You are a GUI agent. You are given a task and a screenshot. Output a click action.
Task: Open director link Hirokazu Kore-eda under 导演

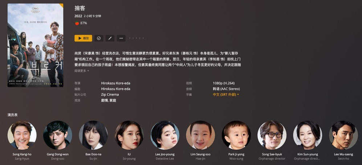click(116, 83)
